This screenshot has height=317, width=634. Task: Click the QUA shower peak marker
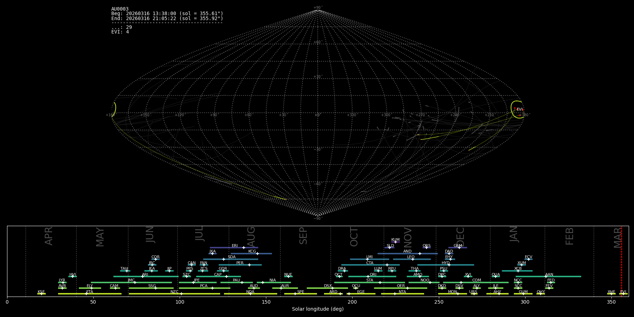click(496, 276)
